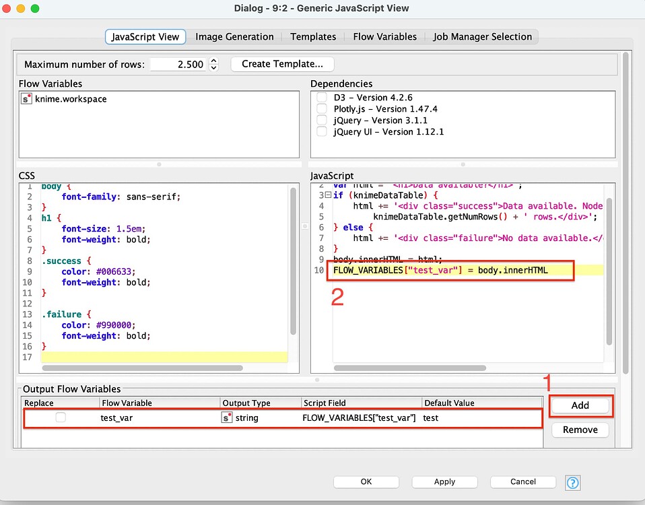Click the string type icon in test_var row
Viewport: 645px width, 505px height.
coord(227,417)
